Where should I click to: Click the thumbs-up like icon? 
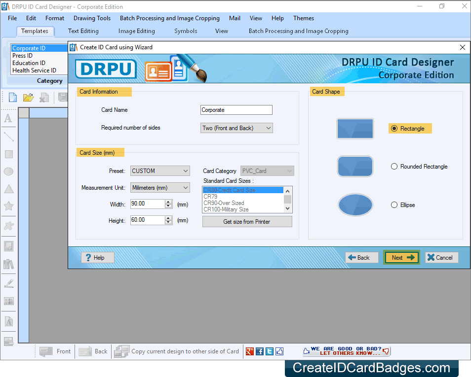coord(279,351)
